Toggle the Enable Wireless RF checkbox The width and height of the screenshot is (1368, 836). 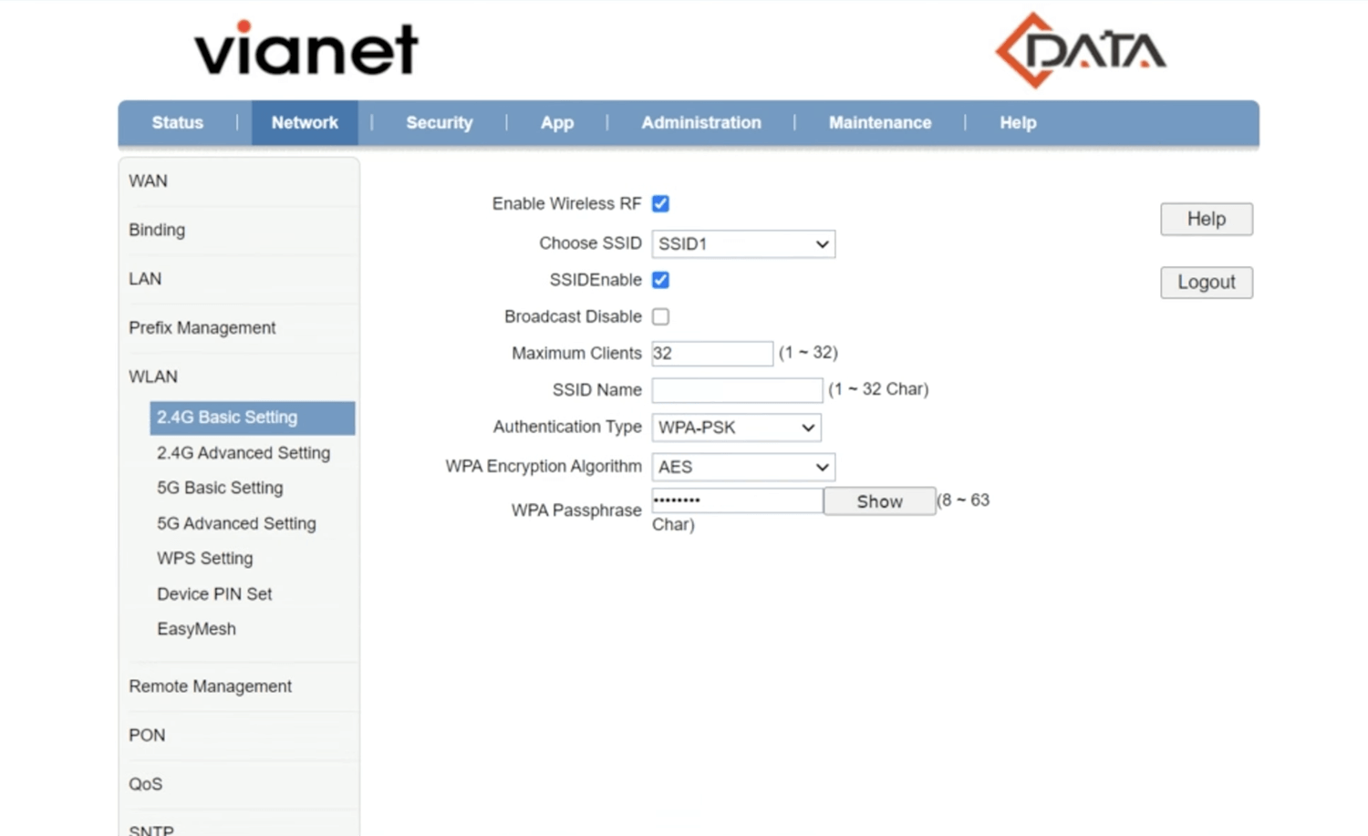[660, 203]
